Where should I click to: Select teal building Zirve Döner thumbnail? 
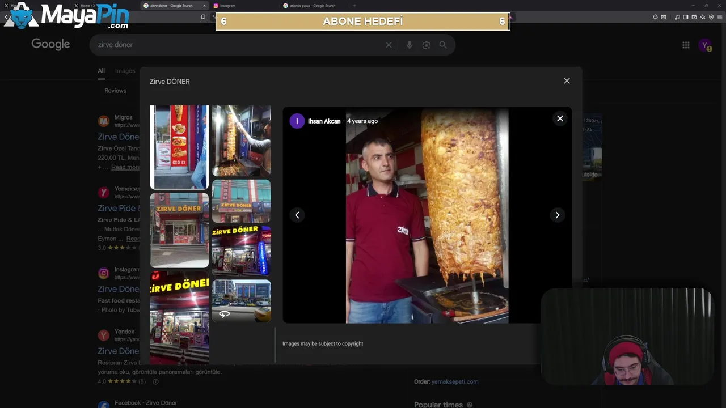(242, 201)
